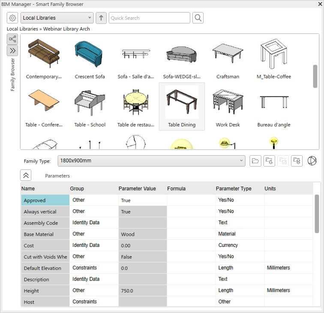Select the Height parameter name
The height and width of the screenshot is (313, 324).
[45, 291]
